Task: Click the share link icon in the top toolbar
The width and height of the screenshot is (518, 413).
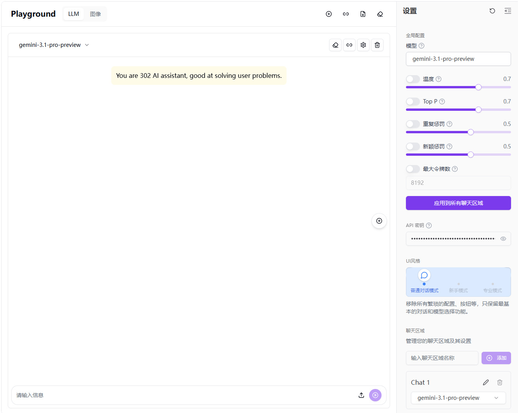Action: [346, 14]
